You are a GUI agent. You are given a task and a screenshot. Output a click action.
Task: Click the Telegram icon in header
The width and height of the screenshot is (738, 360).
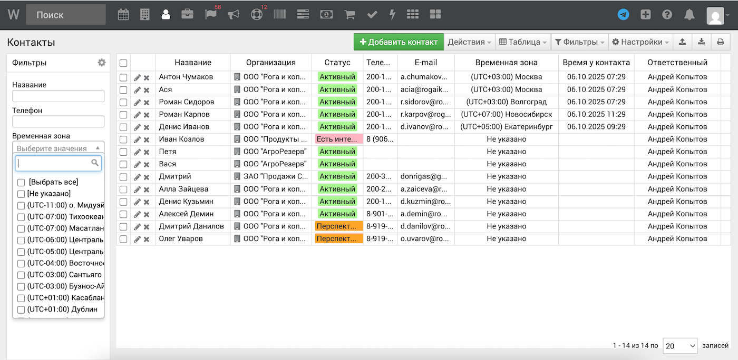623,15
